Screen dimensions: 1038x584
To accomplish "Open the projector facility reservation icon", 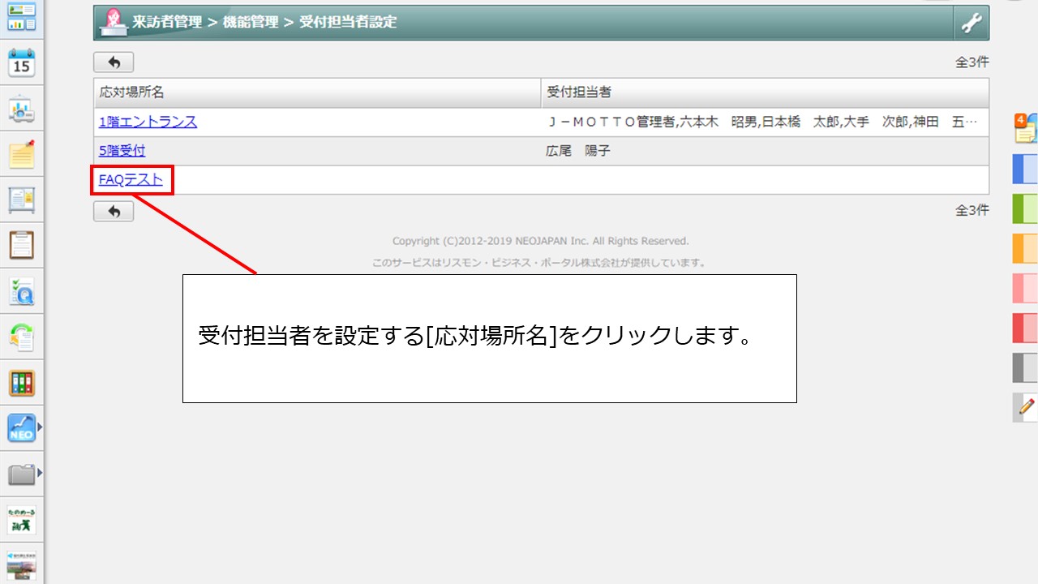I will [x=21, y=109].
